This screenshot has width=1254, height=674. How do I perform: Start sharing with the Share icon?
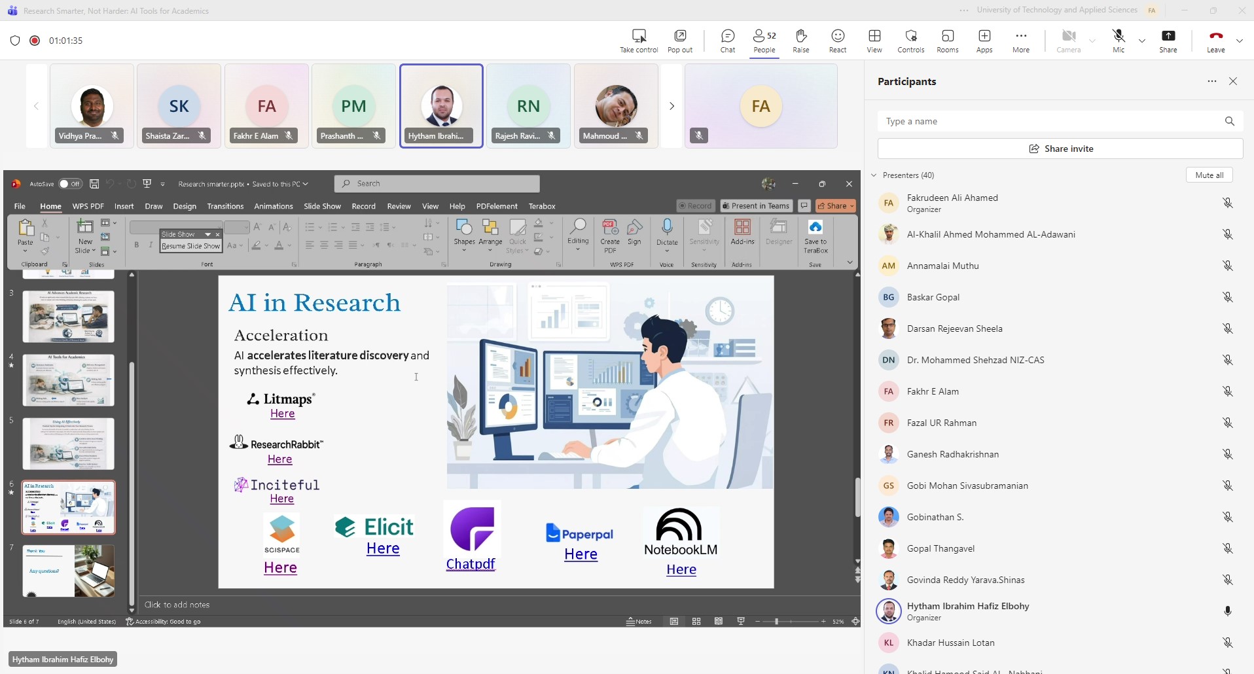[x=1168, y=41]
